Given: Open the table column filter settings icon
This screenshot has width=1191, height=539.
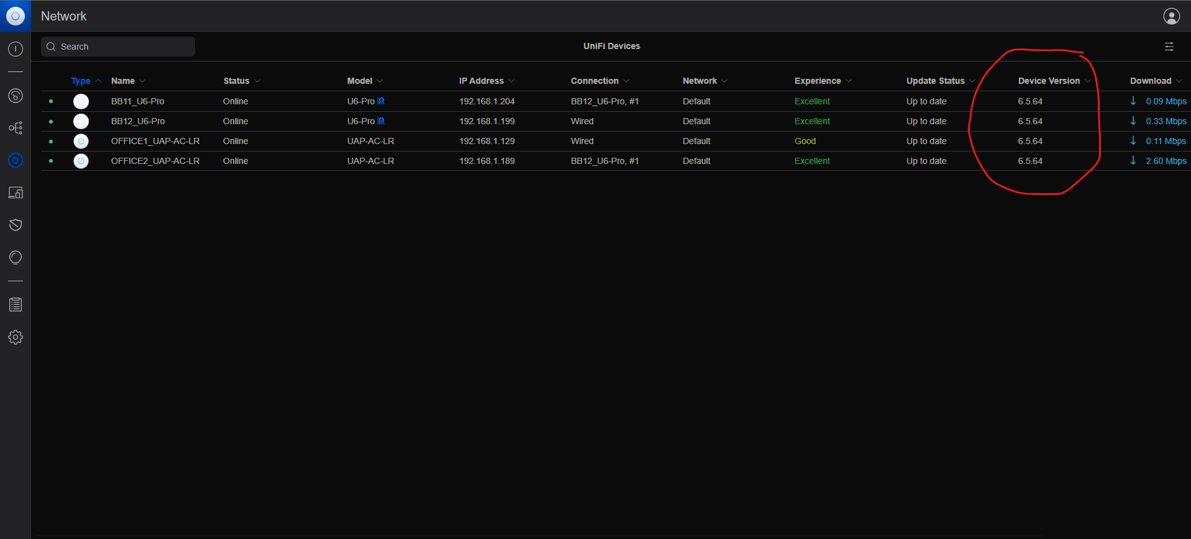Looking at the screenshot, I should pos(1169,47).
